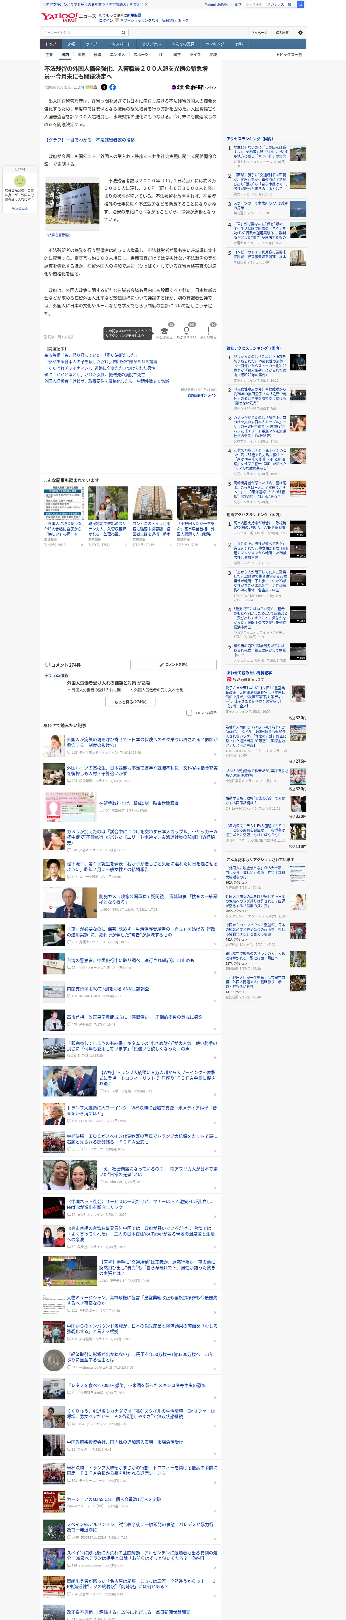React with わかりやすい lightbulb icon

click(x=186, y=331)
